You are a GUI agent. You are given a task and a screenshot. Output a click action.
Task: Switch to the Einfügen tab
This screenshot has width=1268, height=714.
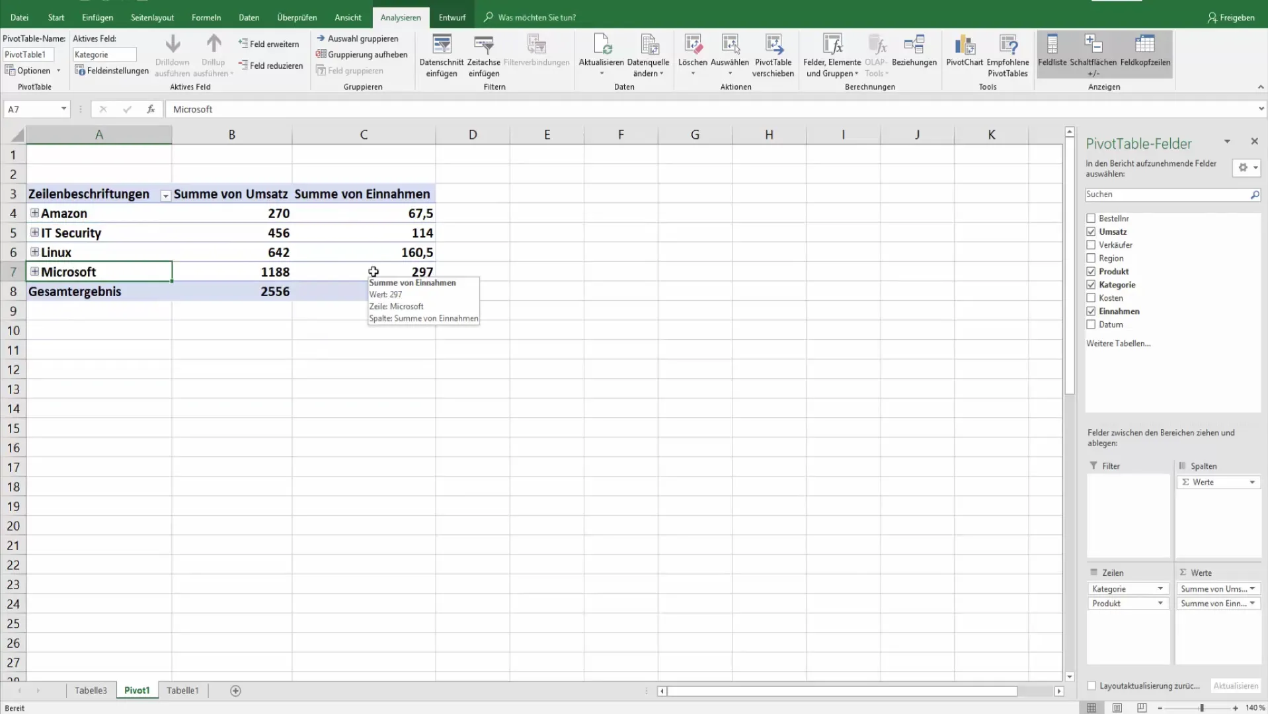click(x=97, y=17)
